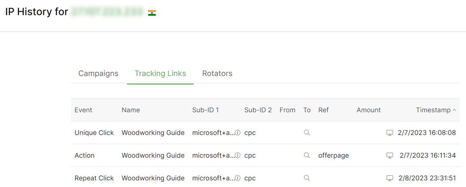The image size is (466, 187).
Task: Switch to the Campaigns tab
Action: tap(98, 73)
